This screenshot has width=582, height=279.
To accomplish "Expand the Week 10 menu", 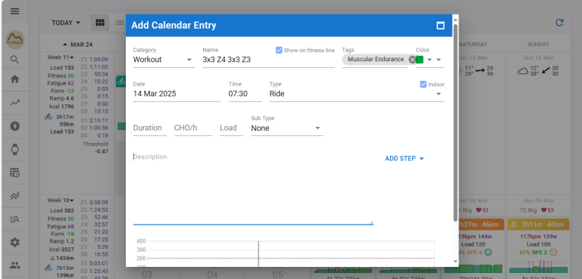I will [61, 200].
